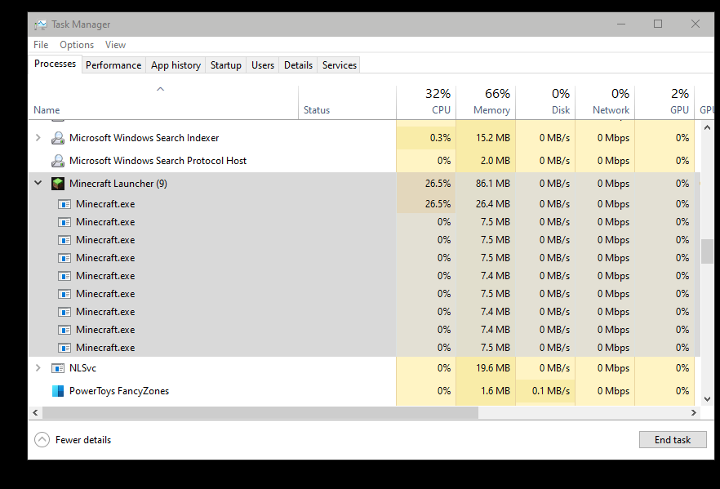Open the View menu
The image size is (720, 489).
click(x=115, y=45)
